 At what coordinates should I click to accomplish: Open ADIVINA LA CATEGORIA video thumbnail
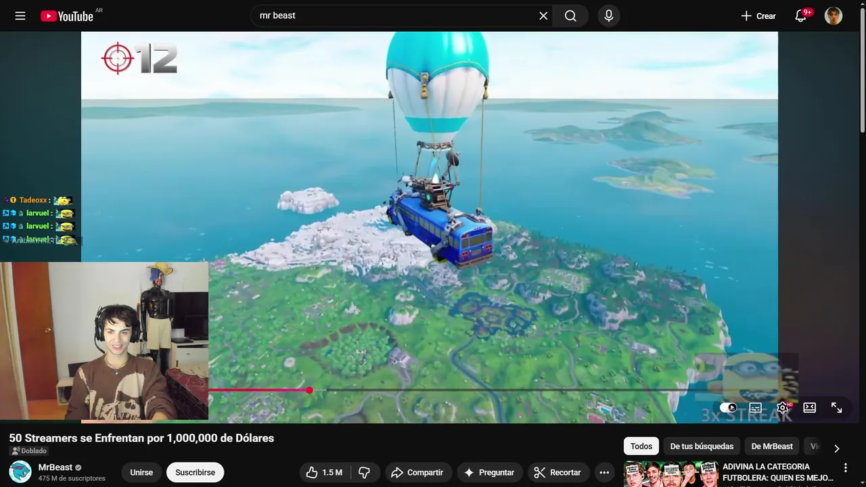click(x=671, y=474)
